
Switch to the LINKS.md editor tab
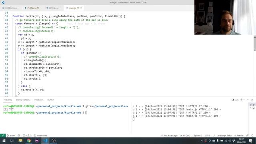52,8
